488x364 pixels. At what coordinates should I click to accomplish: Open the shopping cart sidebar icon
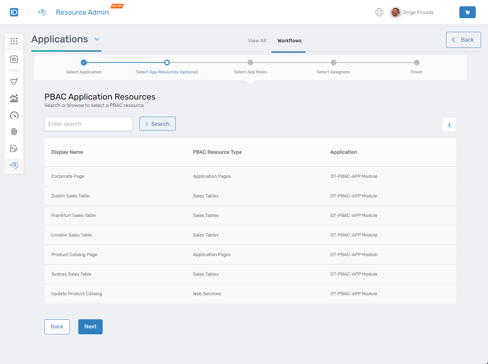14,81
